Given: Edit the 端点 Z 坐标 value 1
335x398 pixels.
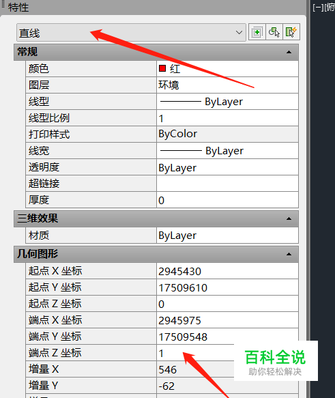Looking at the screenshot, I should pyautogui.click(x=195, y=353).
